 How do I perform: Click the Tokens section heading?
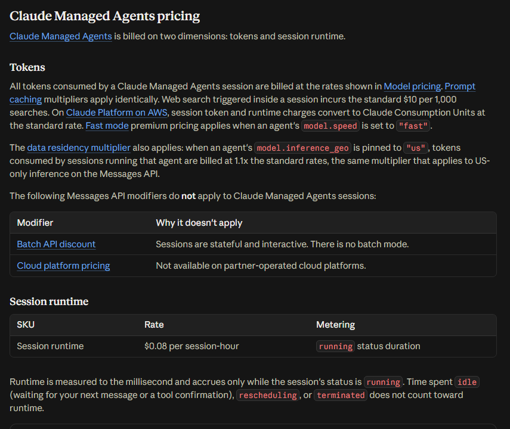pos(27,67)
